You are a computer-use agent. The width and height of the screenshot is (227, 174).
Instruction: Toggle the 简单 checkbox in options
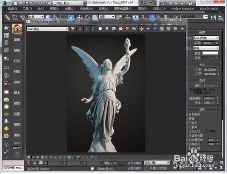[x=207, y=131]
